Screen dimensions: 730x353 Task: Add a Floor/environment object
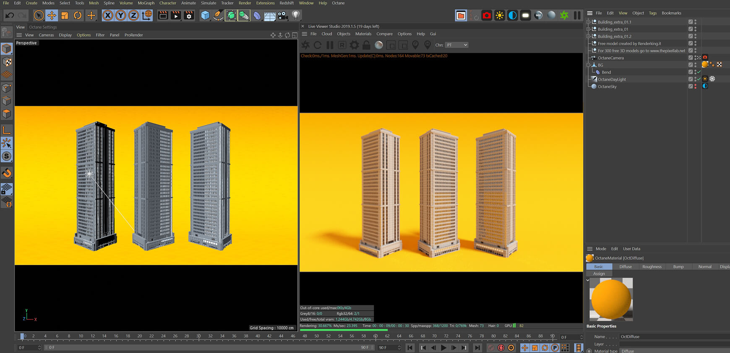coord(270,15)
